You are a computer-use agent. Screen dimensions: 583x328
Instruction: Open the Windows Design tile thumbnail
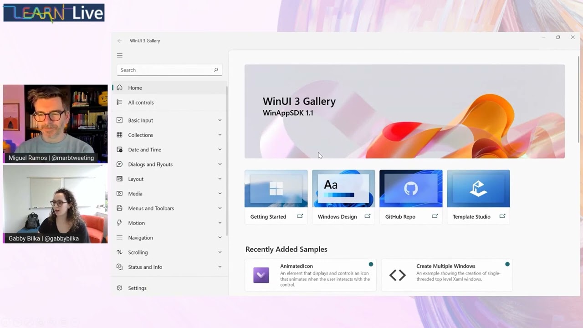coord(343,189)
